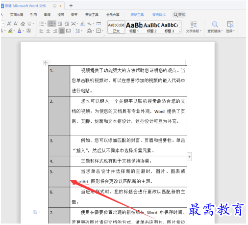Click the table move handle icon
248x225 pixels.
(46, 63)
